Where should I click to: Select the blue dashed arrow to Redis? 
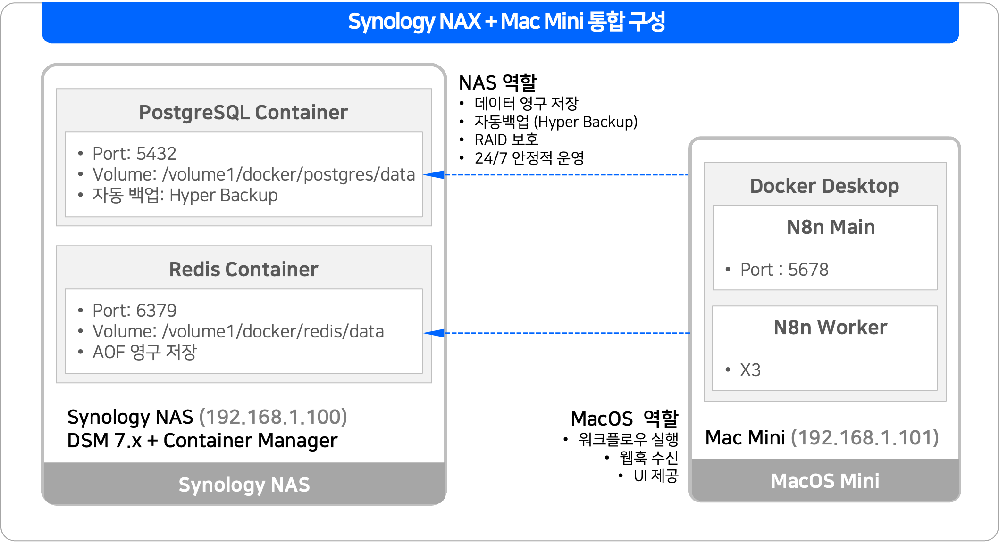[557, 333]
